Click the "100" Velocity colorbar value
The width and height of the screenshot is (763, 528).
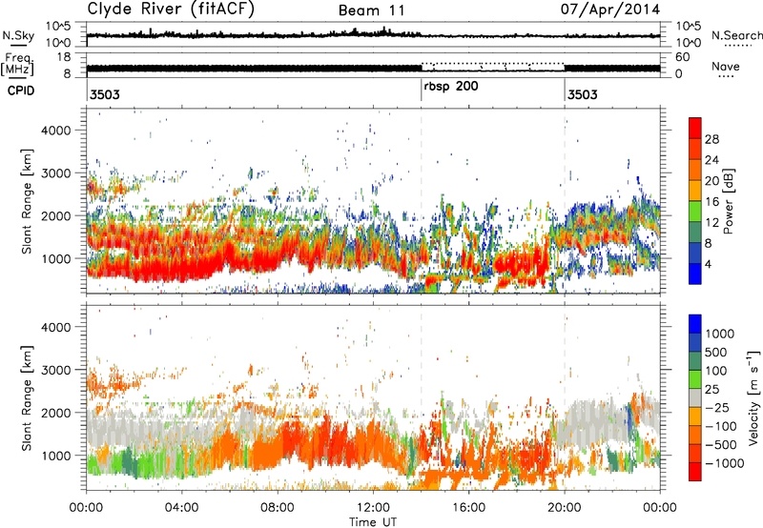point(718,371)
